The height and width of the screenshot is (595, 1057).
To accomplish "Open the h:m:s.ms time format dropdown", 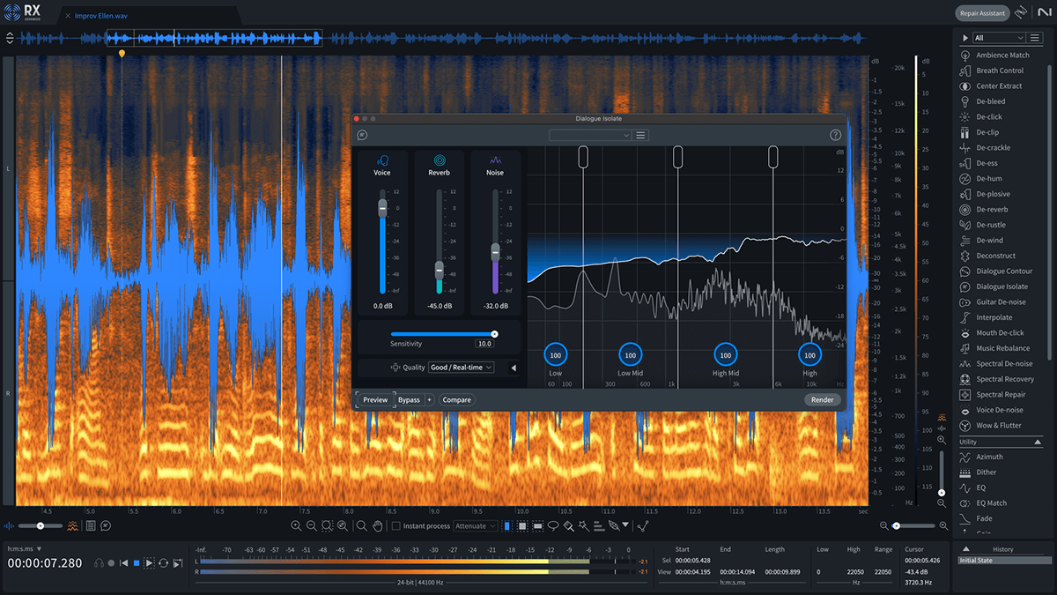I will point(26,548).
